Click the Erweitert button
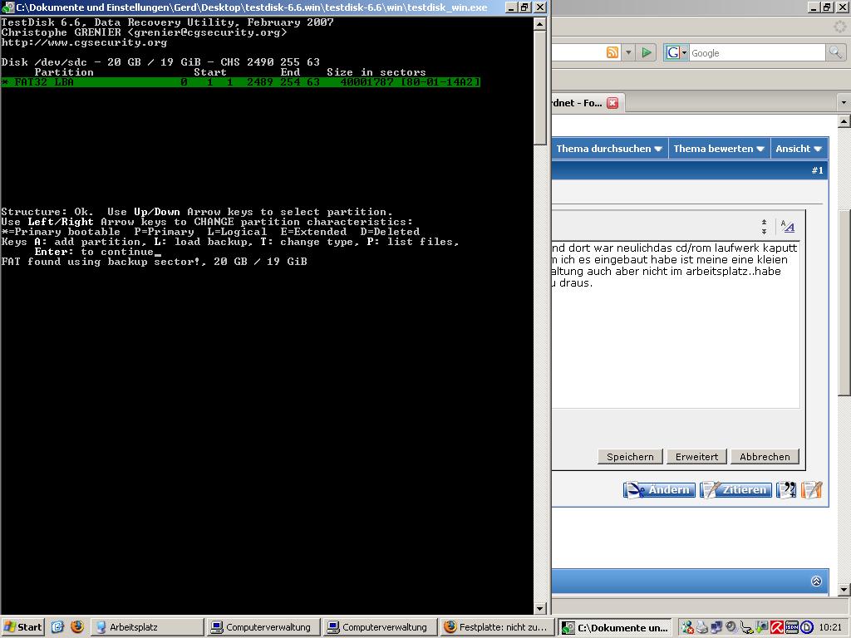 click(x=696, y=457)
